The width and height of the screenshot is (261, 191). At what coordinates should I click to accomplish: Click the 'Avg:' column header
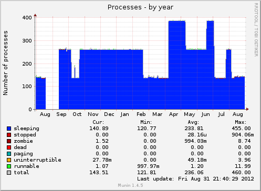tap(193, 122)
